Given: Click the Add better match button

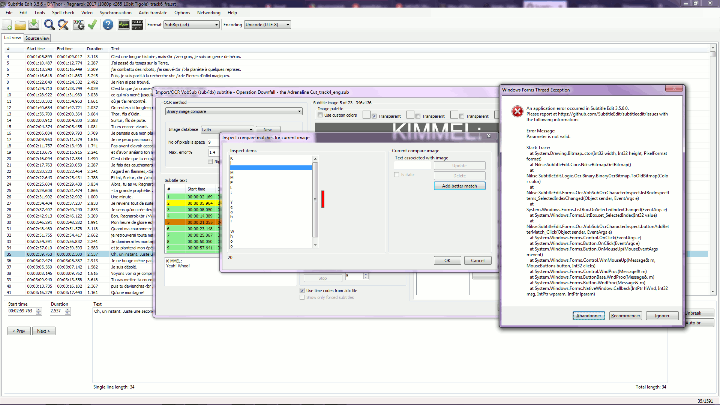Looking at the screenshot, I should pyautogui.click(x=459, y=186).
